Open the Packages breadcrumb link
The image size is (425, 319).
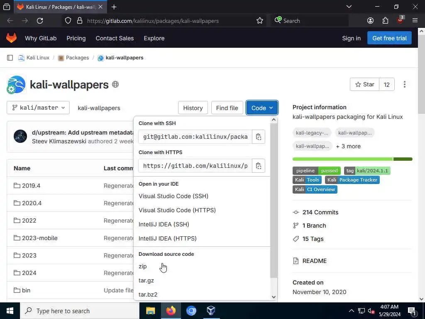point(77,57)
